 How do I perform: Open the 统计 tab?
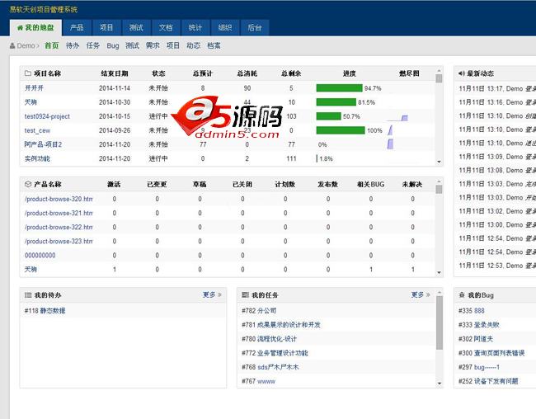coord(195,27)
